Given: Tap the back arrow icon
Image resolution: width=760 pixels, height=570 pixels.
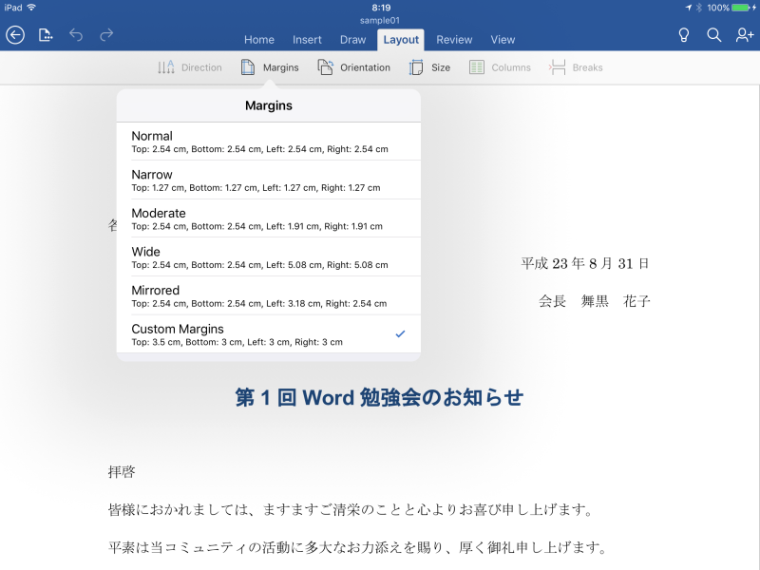Looking at the screenshot, I should pos(15,35).
